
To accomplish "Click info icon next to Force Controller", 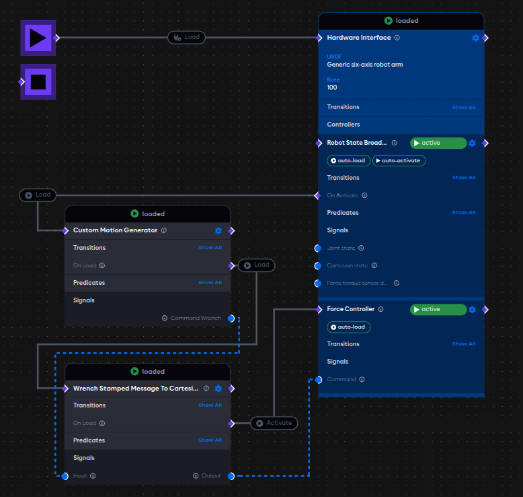I will click(380, 309).
